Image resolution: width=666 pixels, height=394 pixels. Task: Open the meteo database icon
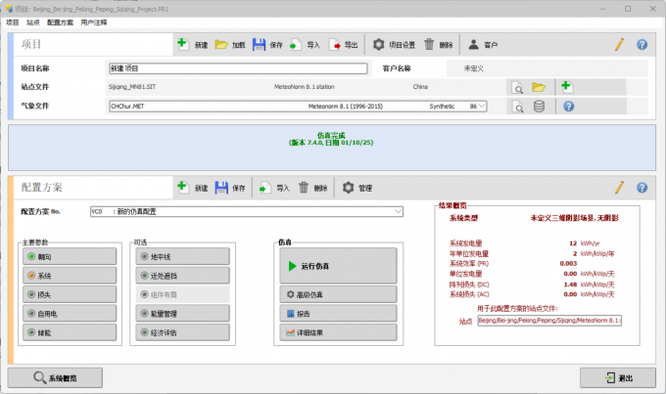[x=539, y=106]
